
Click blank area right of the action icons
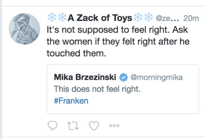160,125
